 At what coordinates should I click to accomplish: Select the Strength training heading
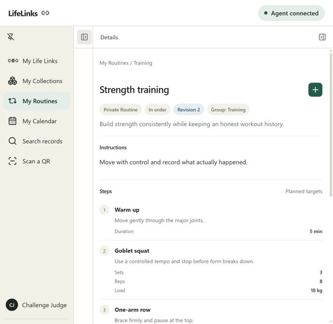(x=134, y=90)
